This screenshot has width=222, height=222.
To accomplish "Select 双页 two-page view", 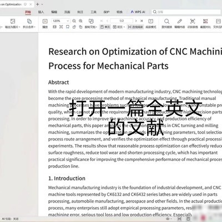I will 118,27.
